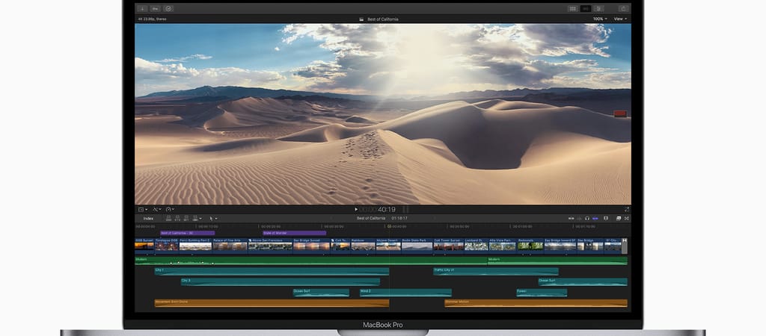Toggle skimming button in timeline toolbar

coord(572,218)
